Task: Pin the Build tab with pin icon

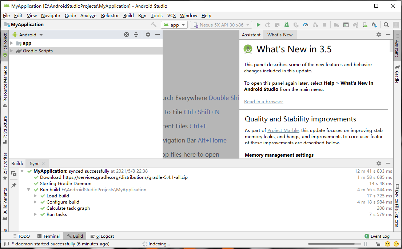Action: point(14,185)
